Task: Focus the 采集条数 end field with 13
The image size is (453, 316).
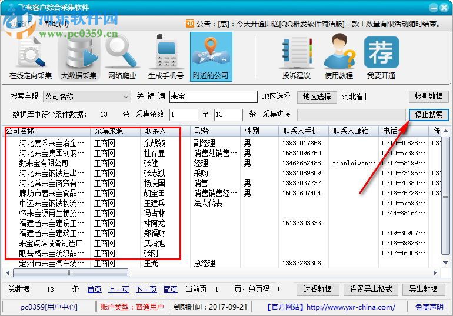Action: pyautogui.click(x=228, y=115)
